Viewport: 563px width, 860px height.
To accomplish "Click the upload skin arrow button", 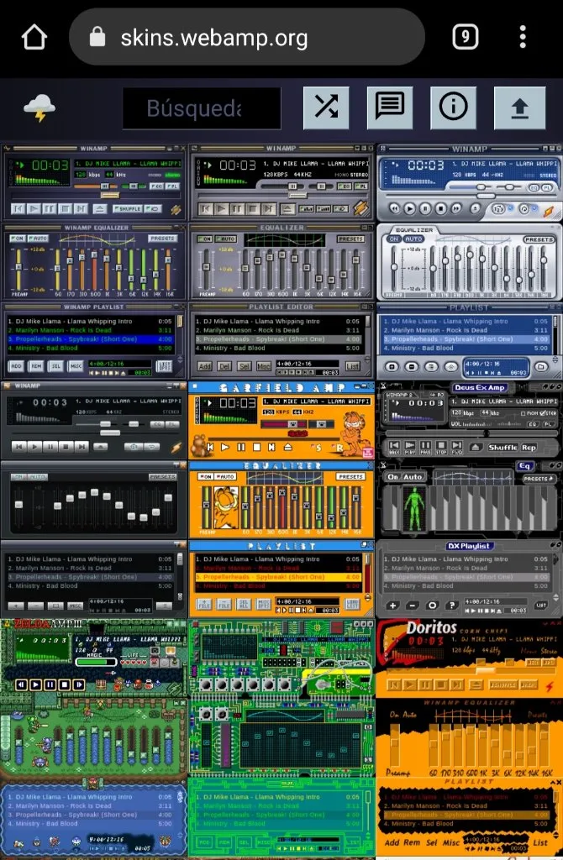I will coord(519,108).
